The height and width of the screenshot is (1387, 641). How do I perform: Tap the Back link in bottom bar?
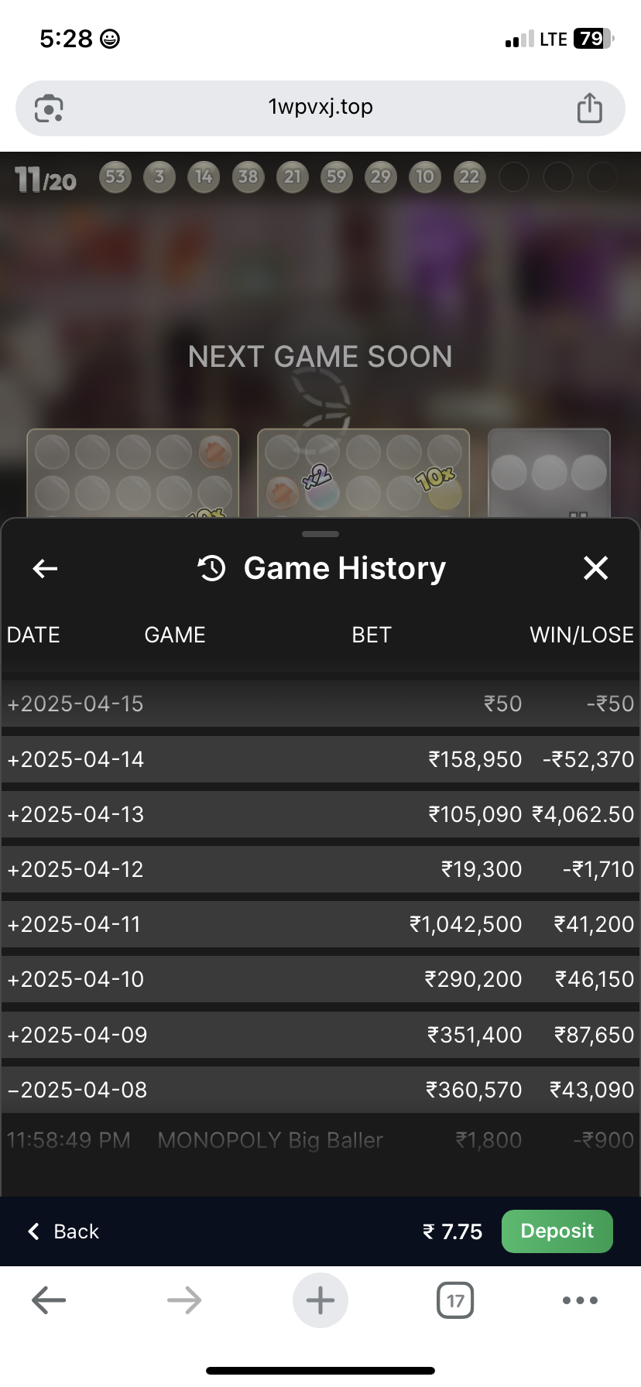(64, 1231)
